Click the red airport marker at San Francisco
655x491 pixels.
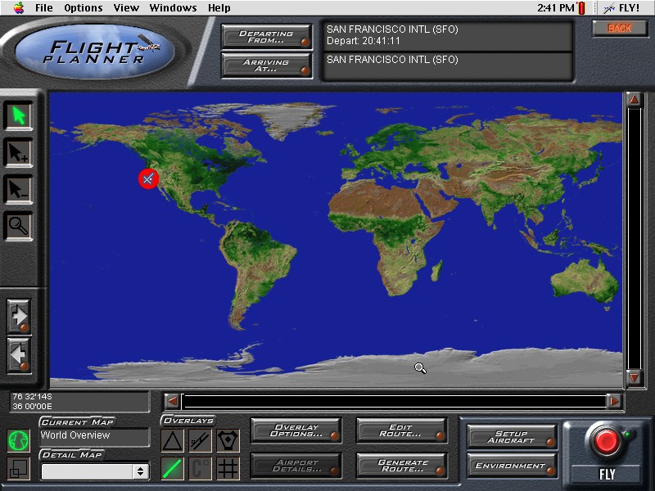click(x=148, y=178)
